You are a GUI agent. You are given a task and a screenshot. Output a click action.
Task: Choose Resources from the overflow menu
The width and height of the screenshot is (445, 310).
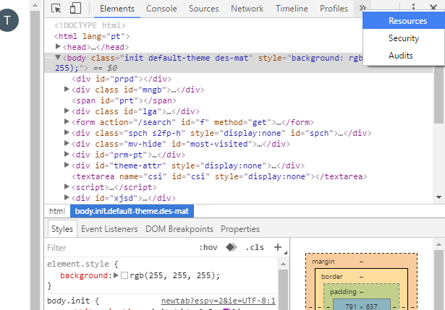(x=404, y=21)
